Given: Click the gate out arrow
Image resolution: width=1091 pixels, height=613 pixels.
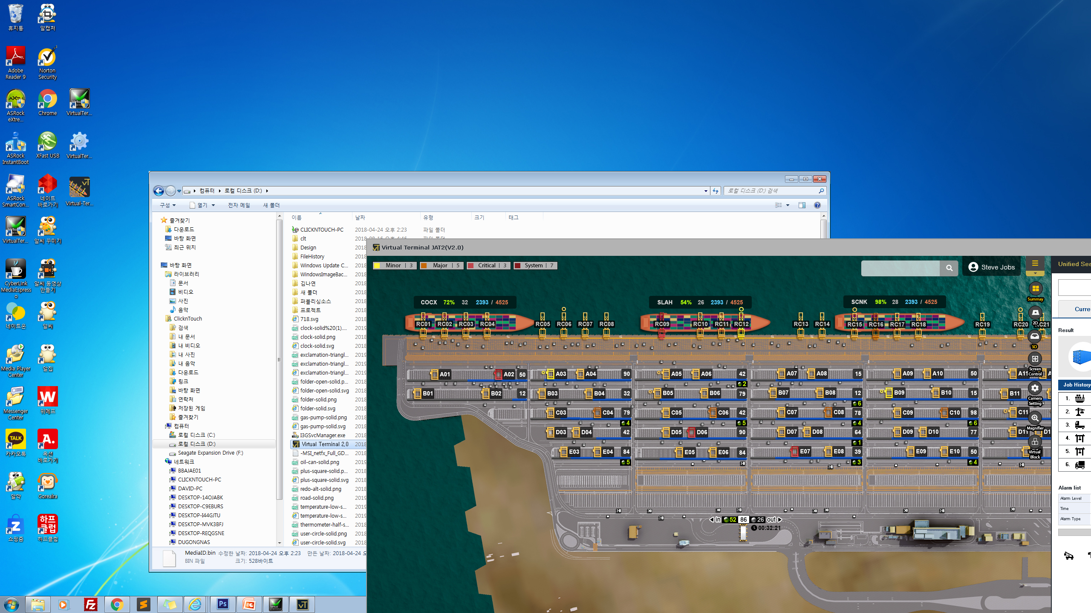Looking at the screenshot, I should tap(780, 520).
